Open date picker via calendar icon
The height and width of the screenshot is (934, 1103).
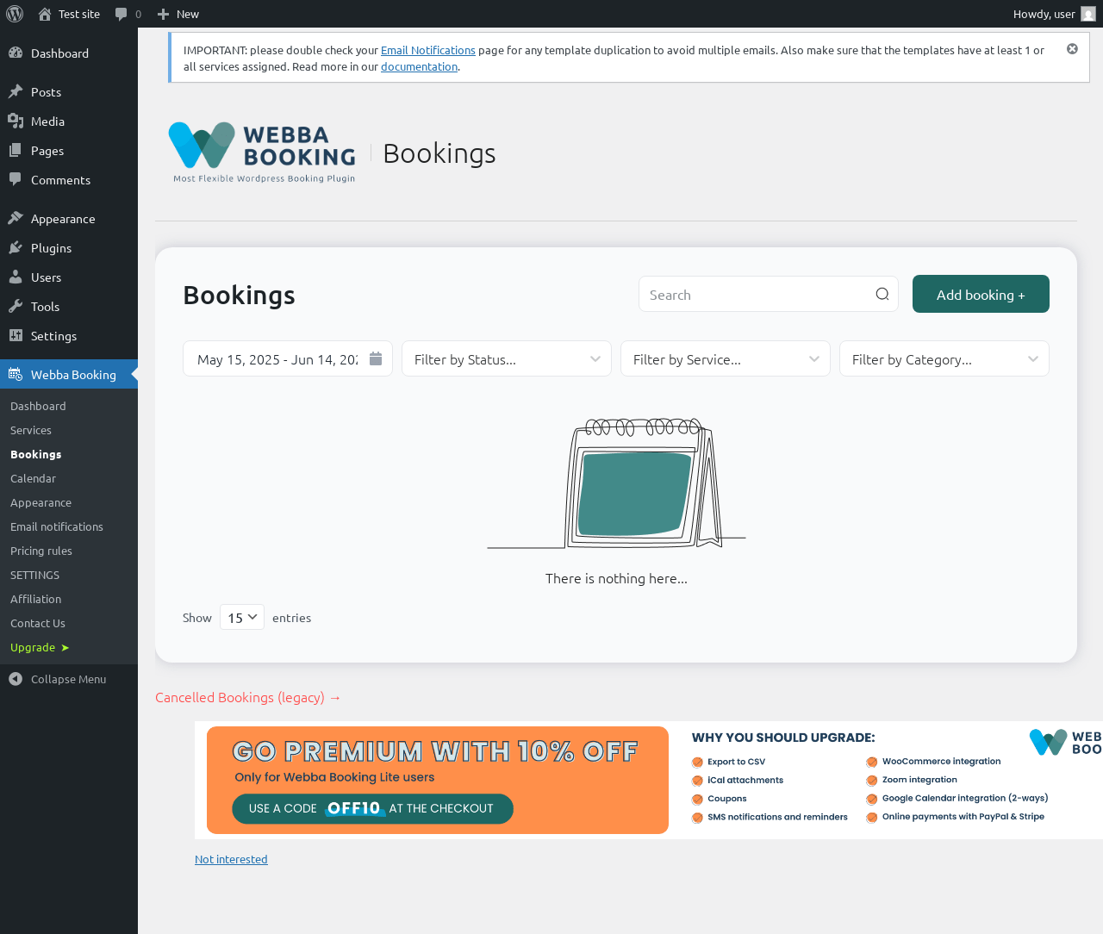[376, 358]
